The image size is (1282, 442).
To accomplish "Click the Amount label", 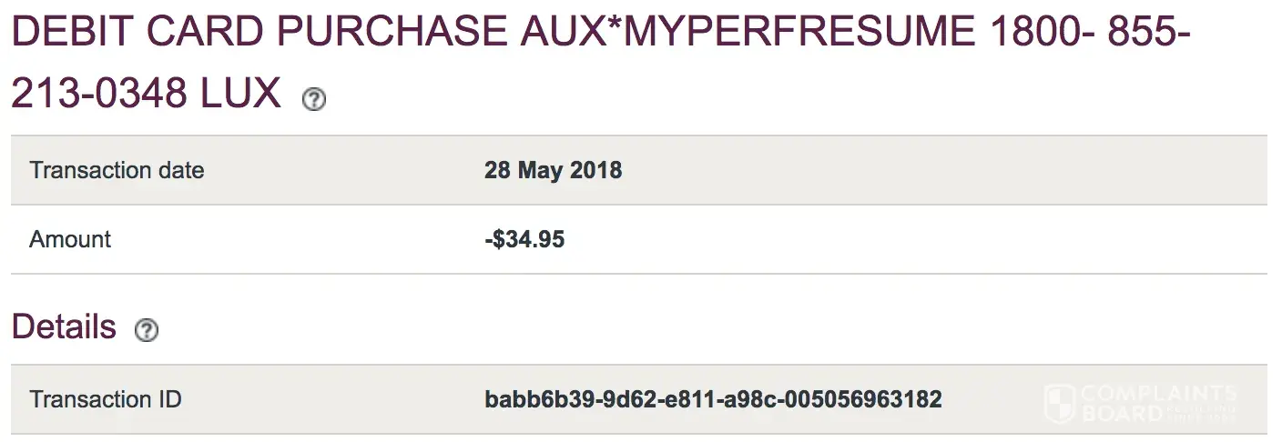I will click(70, 239).
